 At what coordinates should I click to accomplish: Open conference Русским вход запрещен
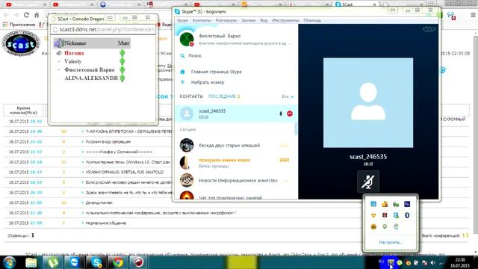(x=108, y=142)
